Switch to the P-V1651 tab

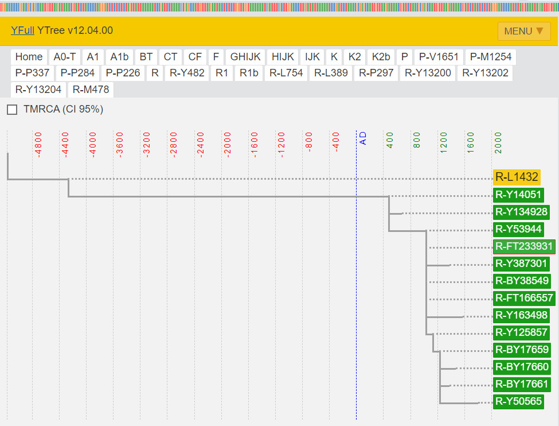[x=439, y=57]
